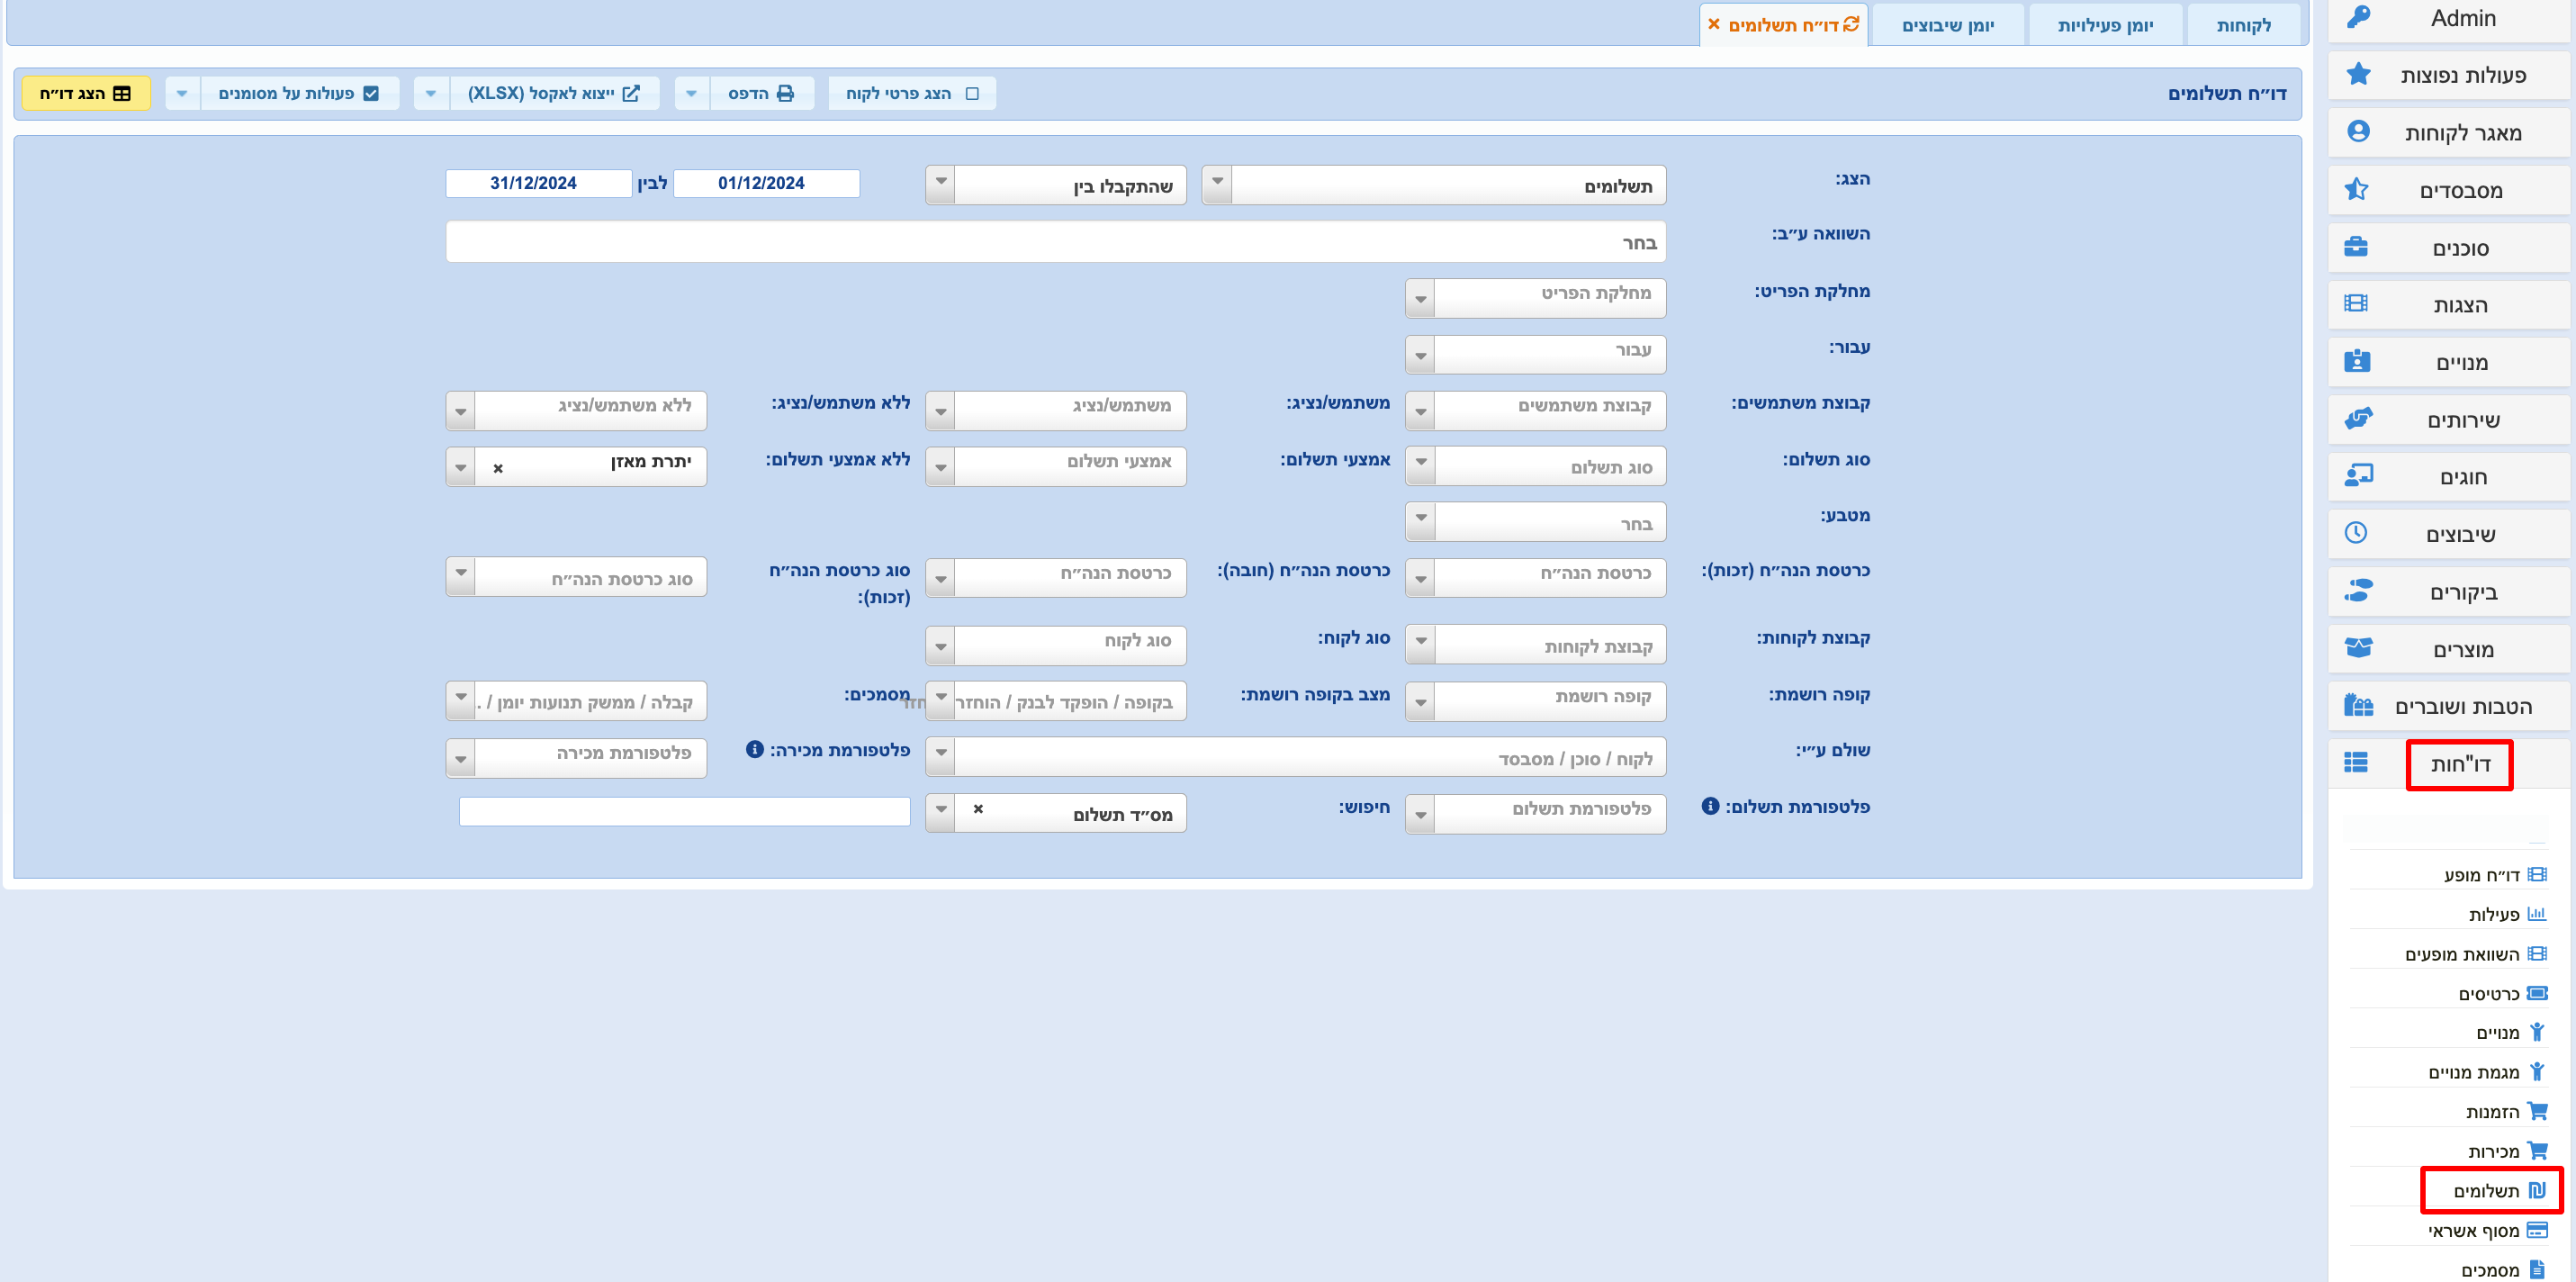This screenshot has height=1282, width=2576.
Task: Click the הדפסה print button
Action: point(762,93)
